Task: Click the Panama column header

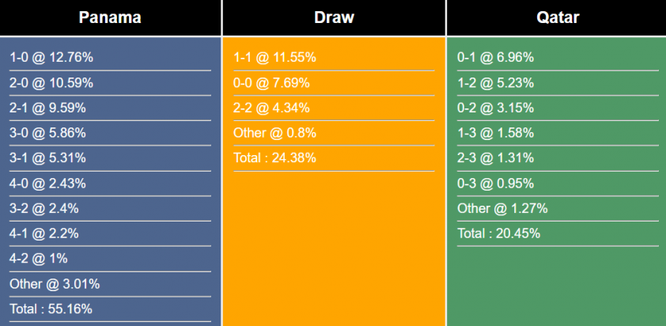Action: (110, 17)
